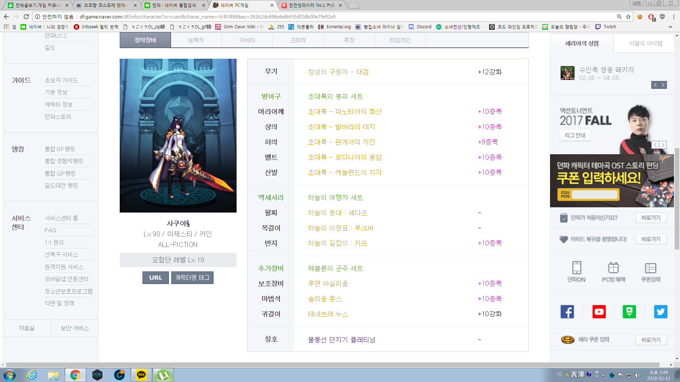Open the Twitch bookmark
680x382 pixels.
click(x=606, y=27)
